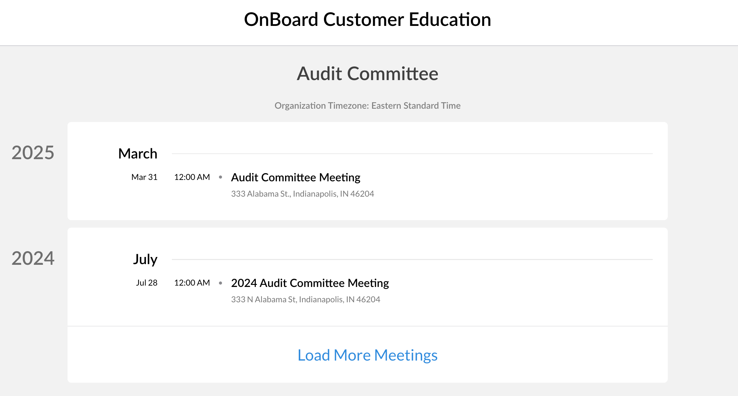The width and height of the screenshot is (738, 396).
Task: Click the Load More Meetings link
Action: point(367,355)
